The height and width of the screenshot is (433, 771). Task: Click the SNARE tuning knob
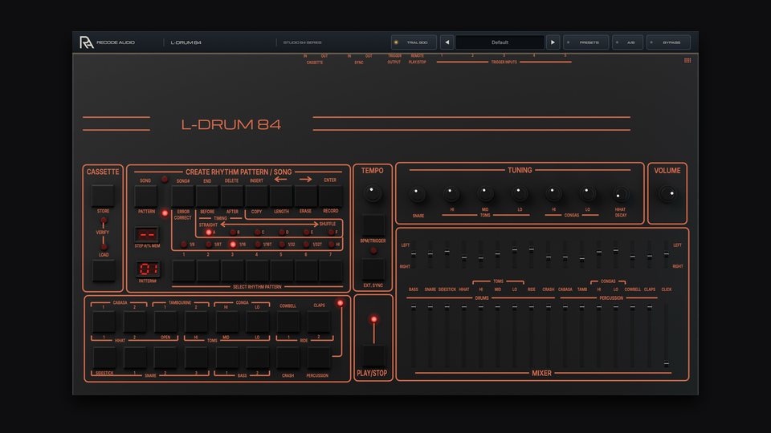(418, 194)
